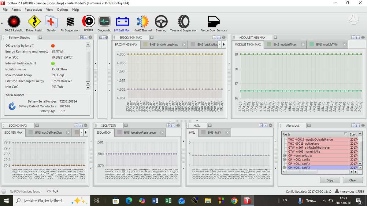367x206 pixels.
Task: Click the taskbar search box
Action: [51, 201]
